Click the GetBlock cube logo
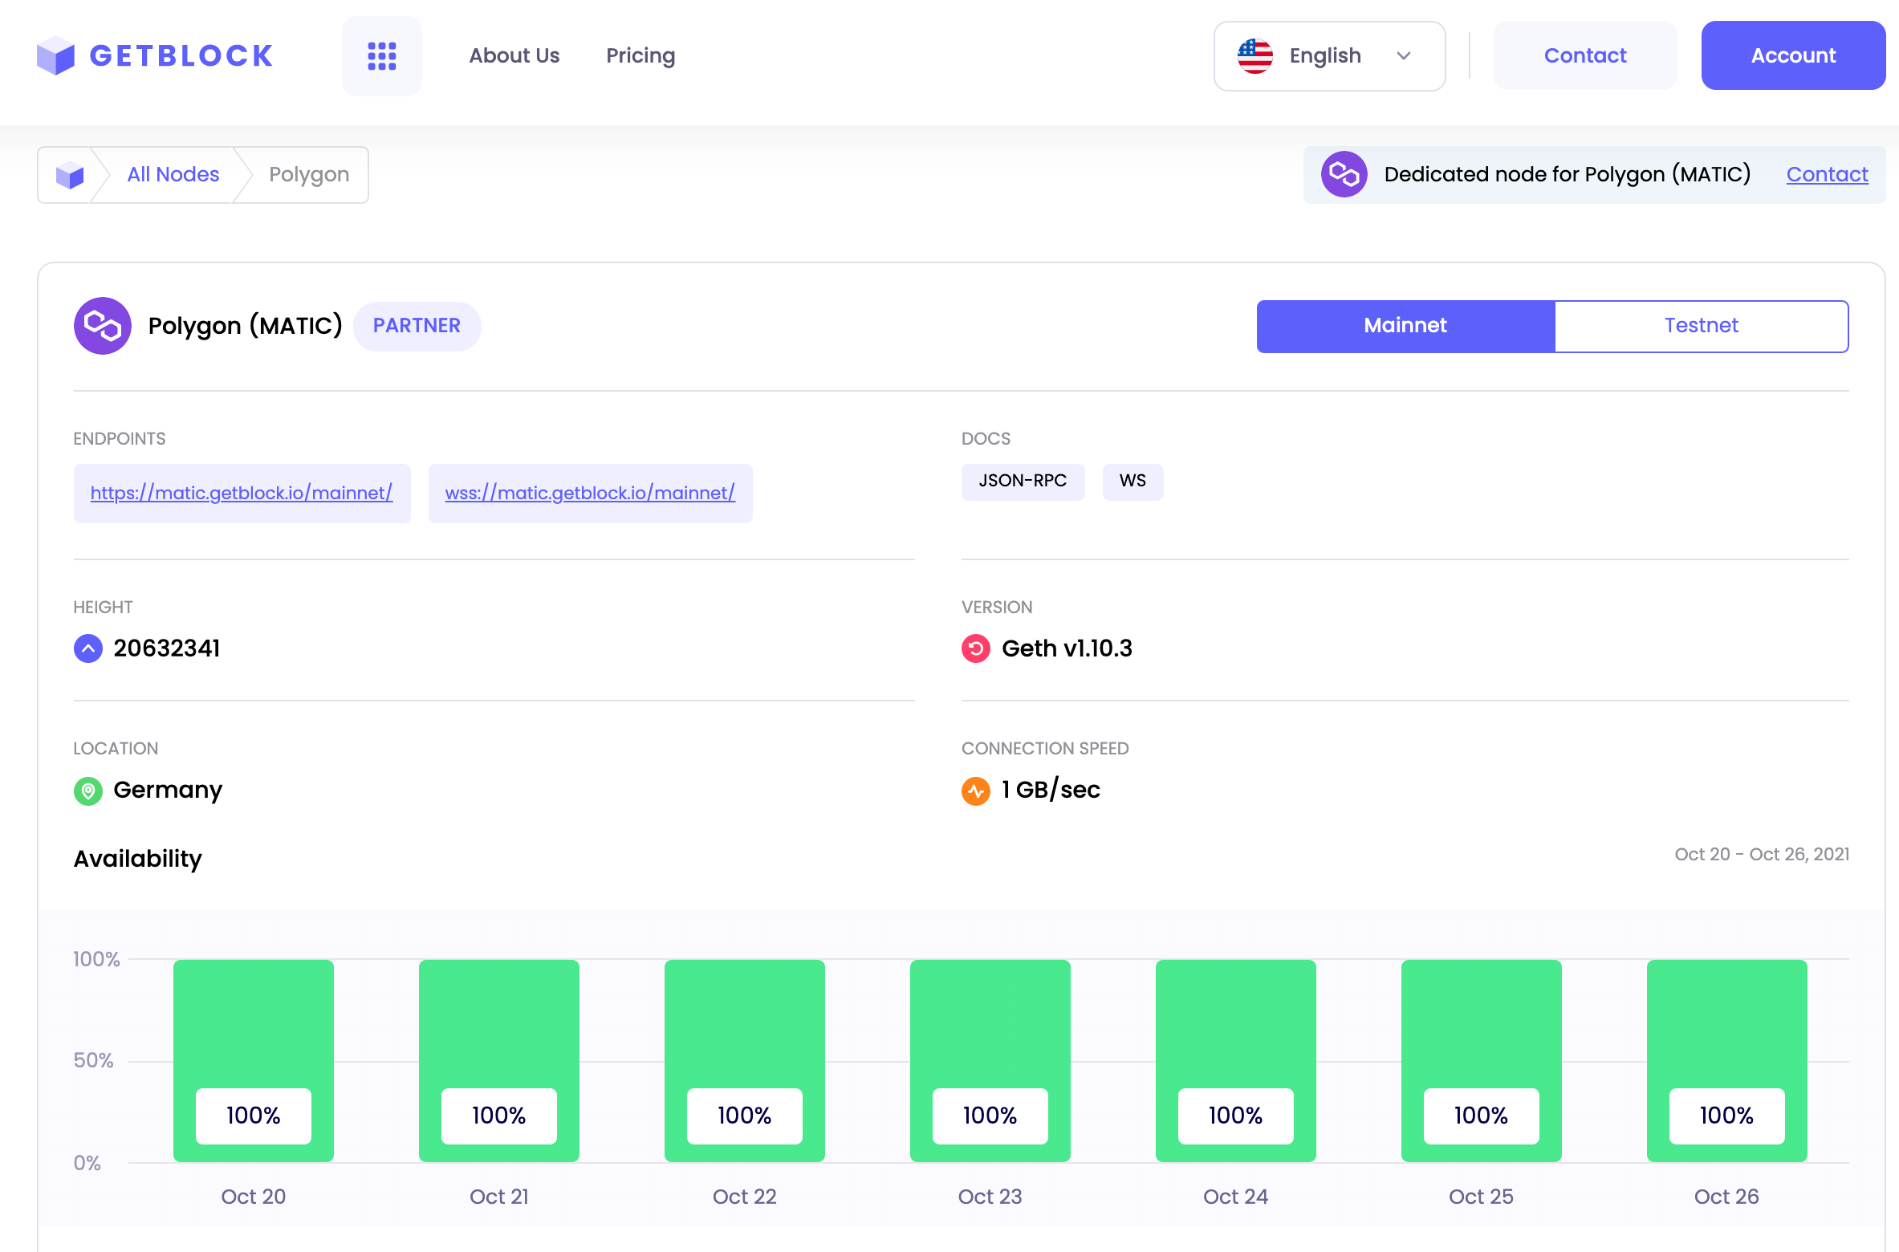 pyautogui.click(x=55, y=55)
